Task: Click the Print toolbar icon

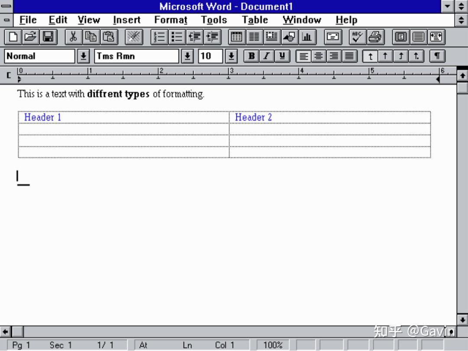Action: (375, 37)
